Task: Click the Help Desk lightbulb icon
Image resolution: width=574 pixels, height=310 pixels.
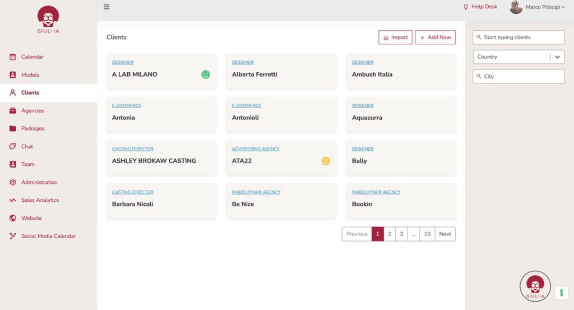Action: [x=466, y=7]
